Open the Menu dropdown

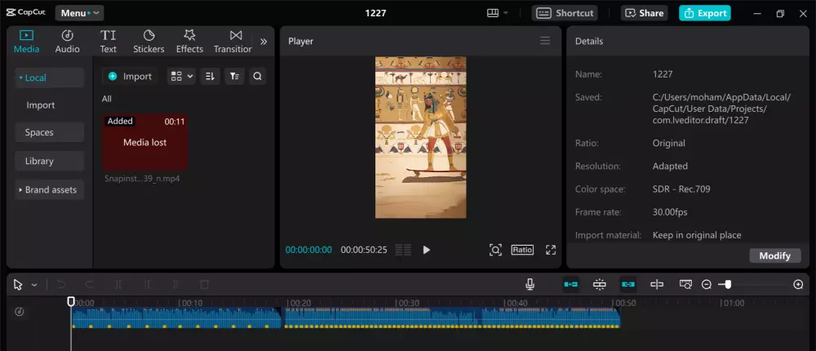coord(79,13)
